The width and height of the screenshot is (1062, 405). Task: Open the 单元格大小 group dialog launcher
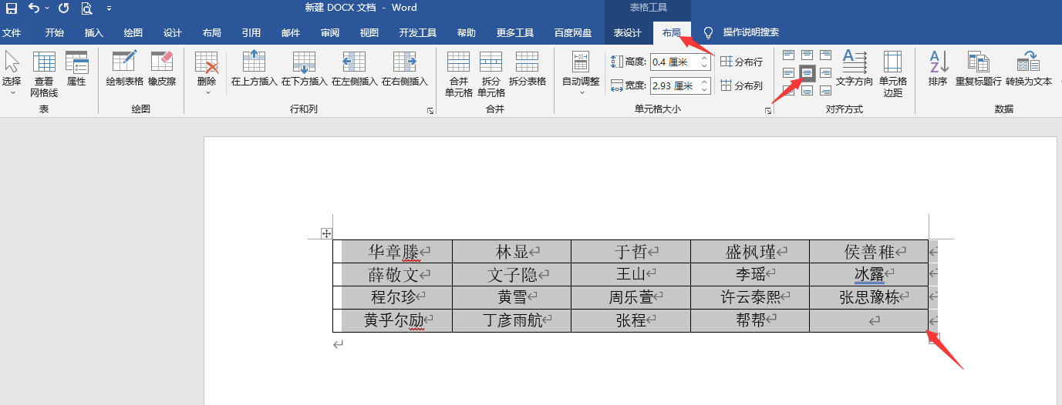768,111
